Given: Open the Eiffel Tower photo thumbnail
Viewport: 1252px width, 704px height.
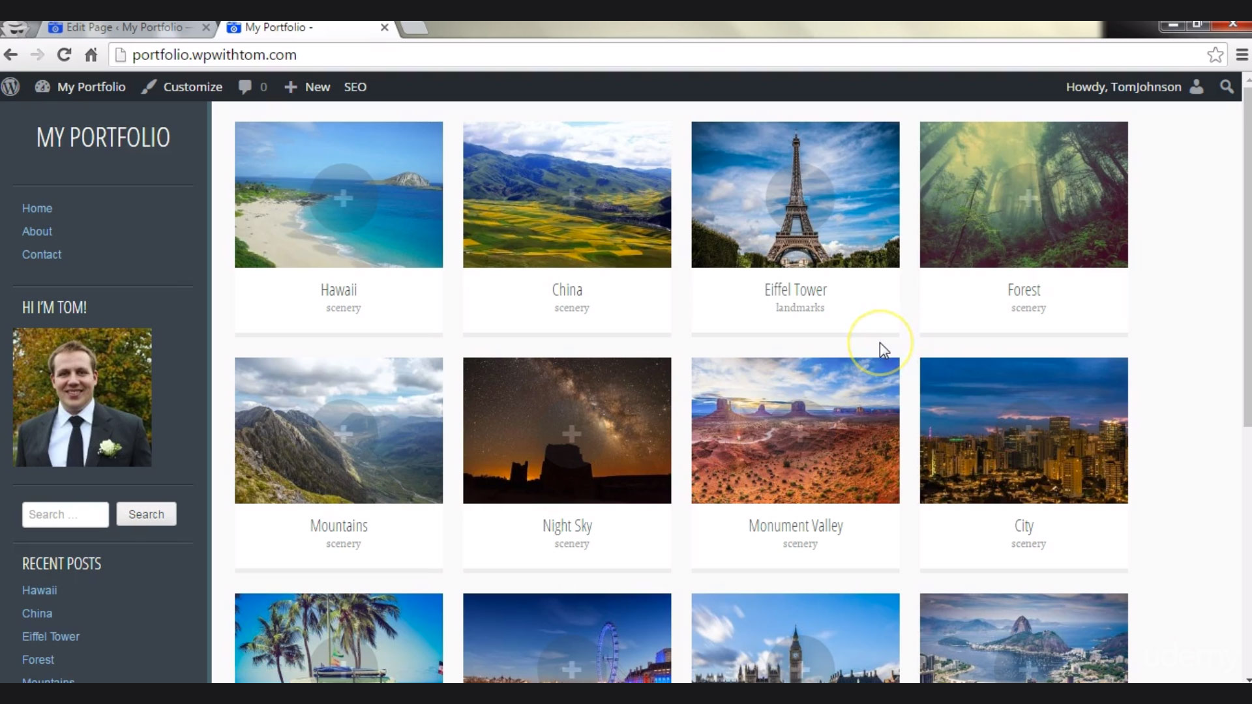Looking at the screenshot, I should pos(795,194).
